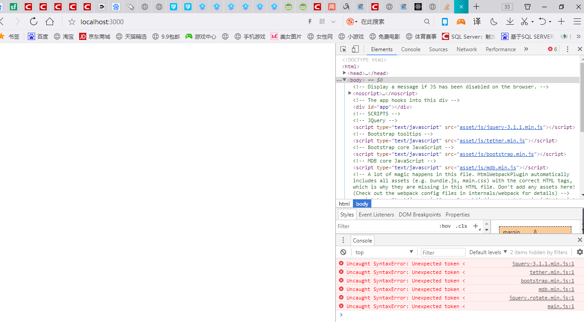This screenshot has width=584, height=322.
Task: Click the undo closed-tab arrow icon
Action: [x=542, y=22]
